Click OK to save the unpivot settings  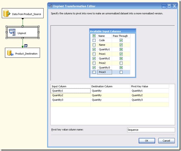[x=147, y=141]
